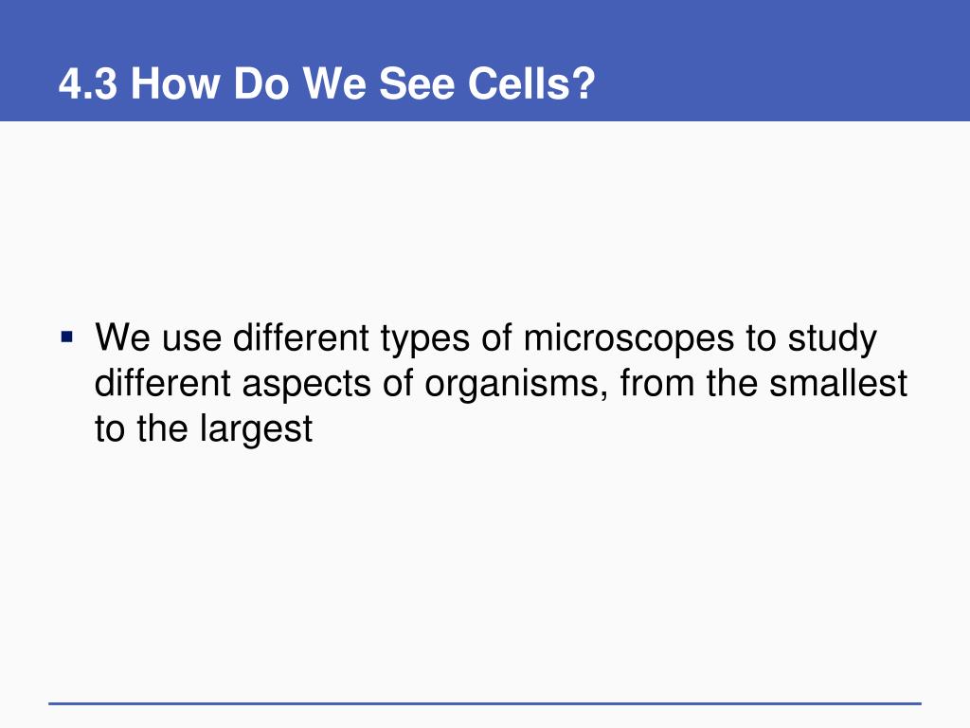
Task: Click the word "organisms" in the second line
Action: (512, 385)
